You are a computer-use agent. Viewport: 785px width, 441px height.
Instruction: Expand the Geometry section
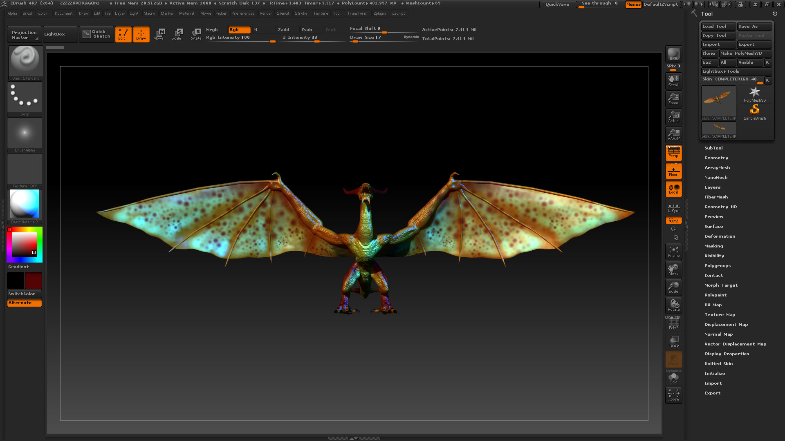716,158
